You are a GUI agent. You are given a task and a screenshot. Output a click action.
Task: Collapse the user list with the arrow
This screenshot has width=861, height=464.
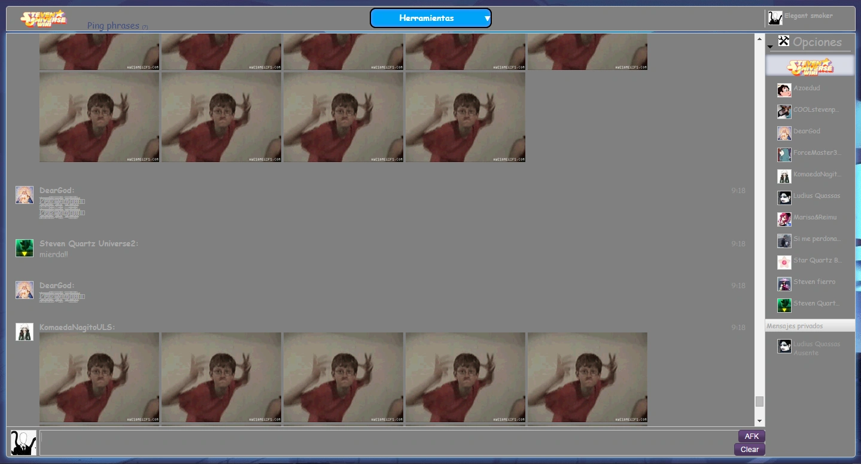pos(770,47)
